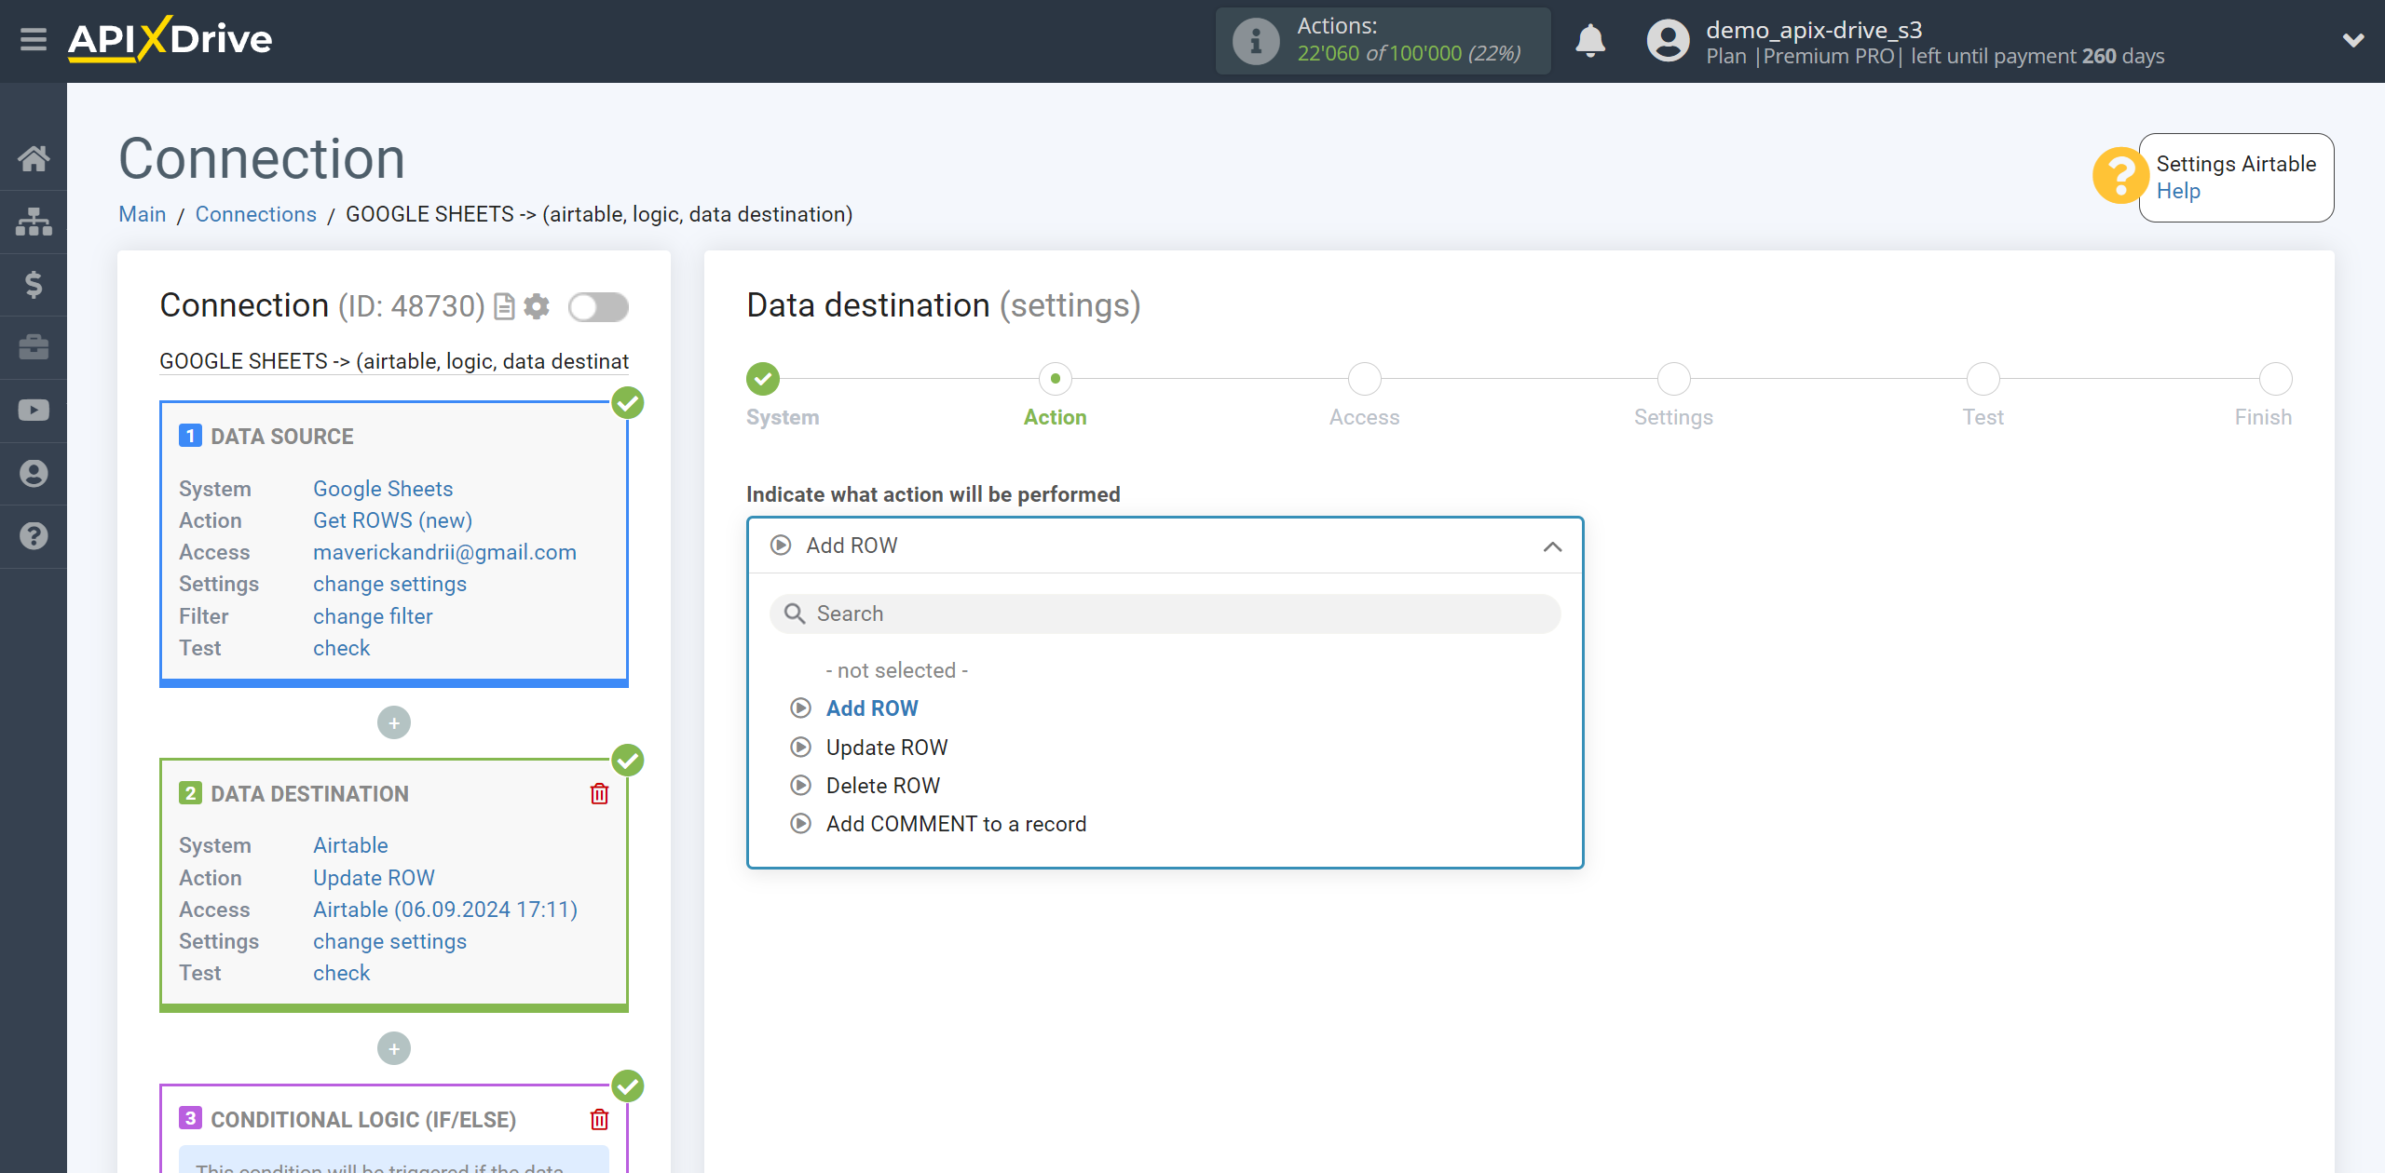Click the Add ROW action icon
Screen dimensions: 2385x1173
pyautogui.click(x=801, y=707)
